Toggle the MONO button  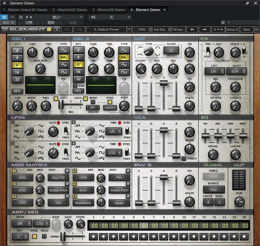93,102
